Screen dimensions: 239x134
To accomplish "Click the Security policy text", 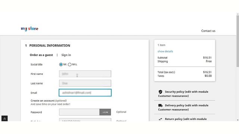I will 183,94.
